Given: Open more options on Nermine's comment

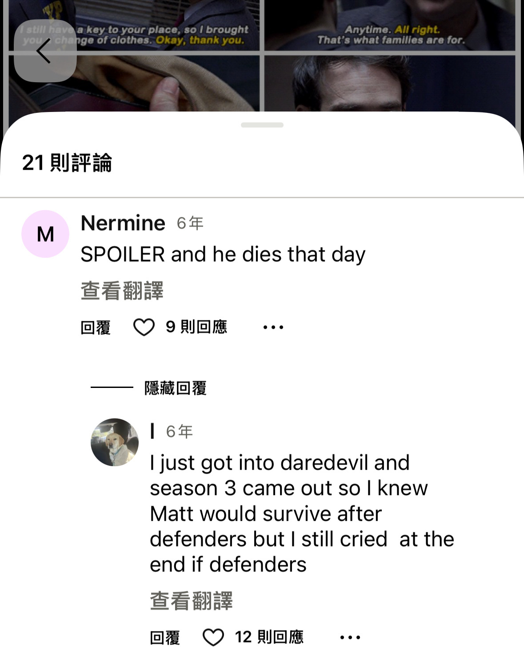Looking at the screenshot, I should coord(273,328).
